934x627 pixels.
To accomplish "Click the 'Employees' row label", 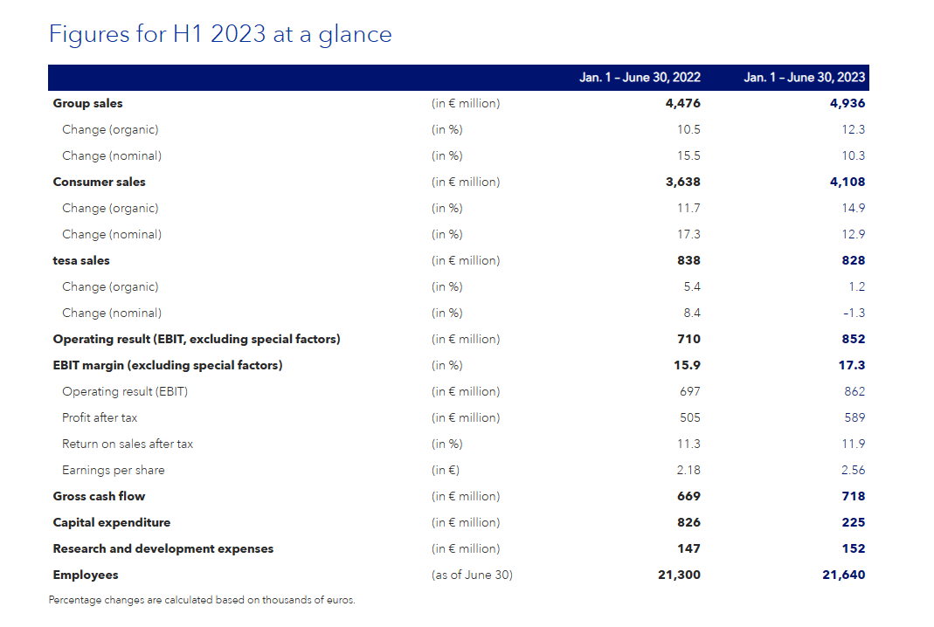I will point(86,575).
